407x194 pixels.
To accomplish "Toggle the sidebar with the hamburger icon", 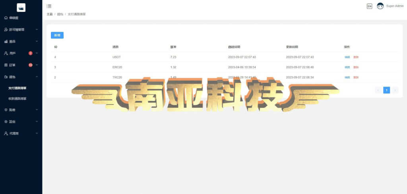I will pos(49,6).
